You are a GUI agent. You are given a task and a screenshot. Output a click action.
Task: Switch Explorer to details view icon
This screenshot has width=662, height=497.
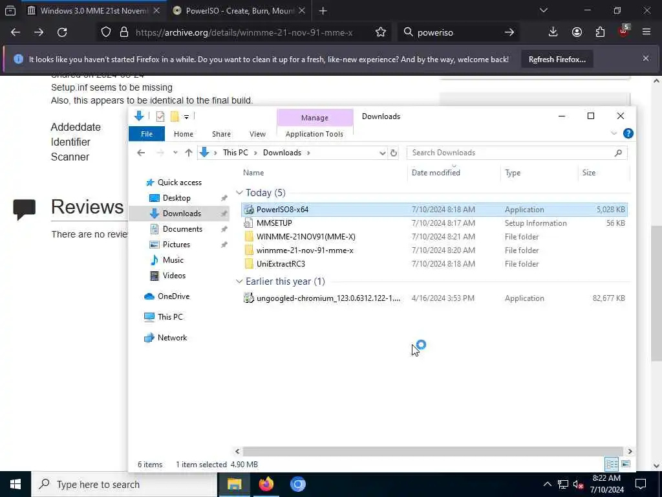(x=612, y=464)
